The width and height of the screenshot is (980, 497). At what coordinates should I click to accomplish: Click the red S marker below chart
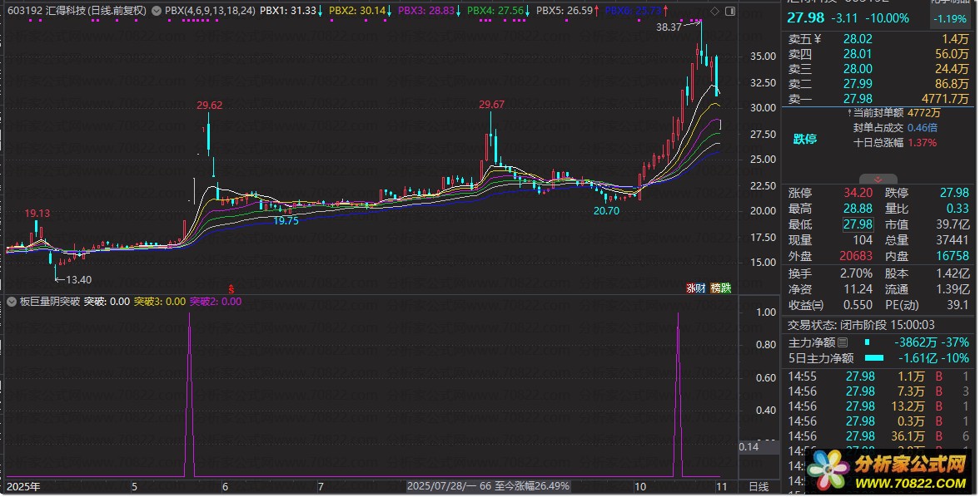click(231, 289)
